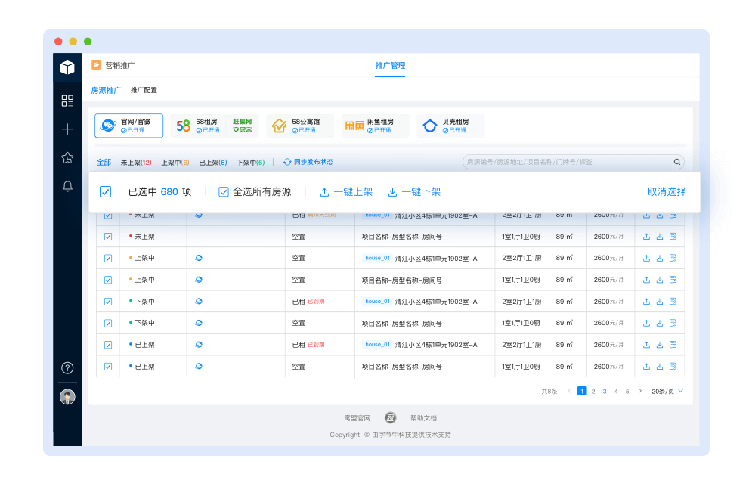Uncheck the 下架中 空置 row checkbox

click(x=108, y=323)
